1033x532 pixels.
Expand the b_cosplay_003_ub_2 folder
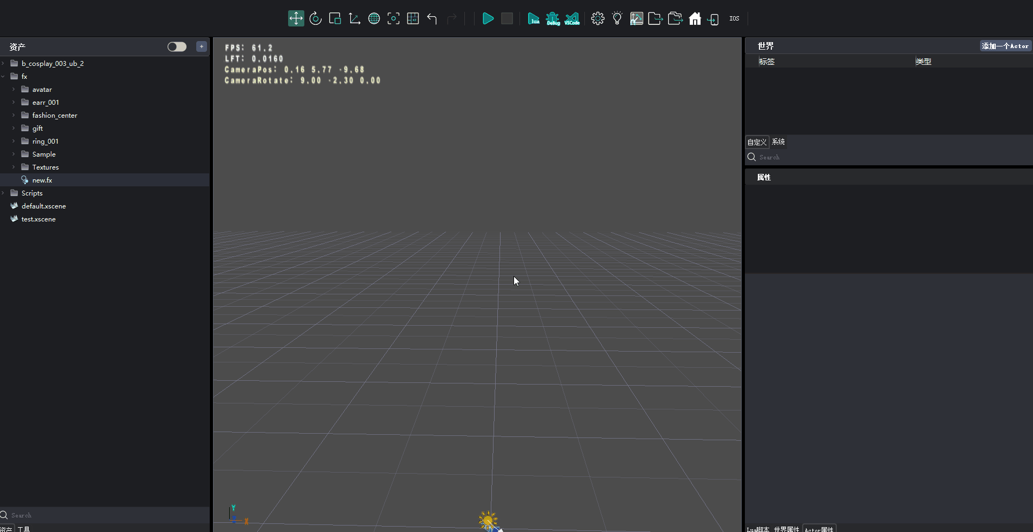[3, 63]
